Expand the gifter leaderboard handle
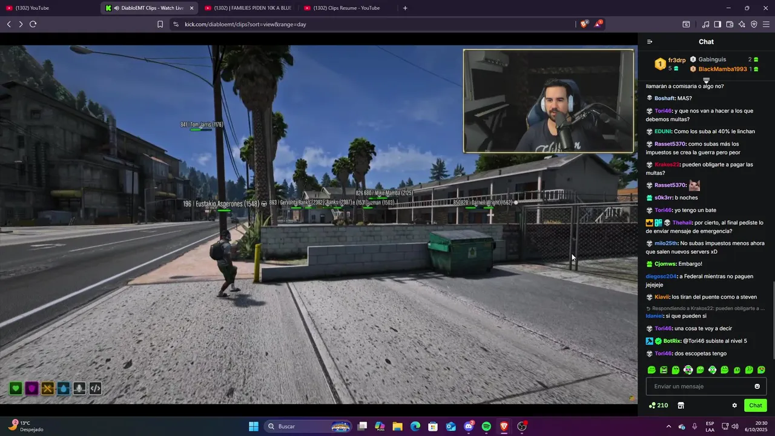The image size is (775, 436). (706, 80)
